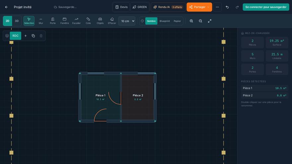The height and width of the screenshot is (164, 292).
Task: Select the Cote dimension tool
Action: click(x=88, y=21)
